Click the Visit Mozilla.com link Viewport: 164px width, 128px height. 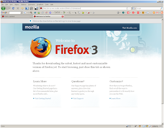pos(129,28)
